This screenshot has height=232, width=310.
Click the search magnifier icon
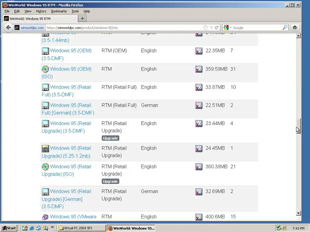285,27
